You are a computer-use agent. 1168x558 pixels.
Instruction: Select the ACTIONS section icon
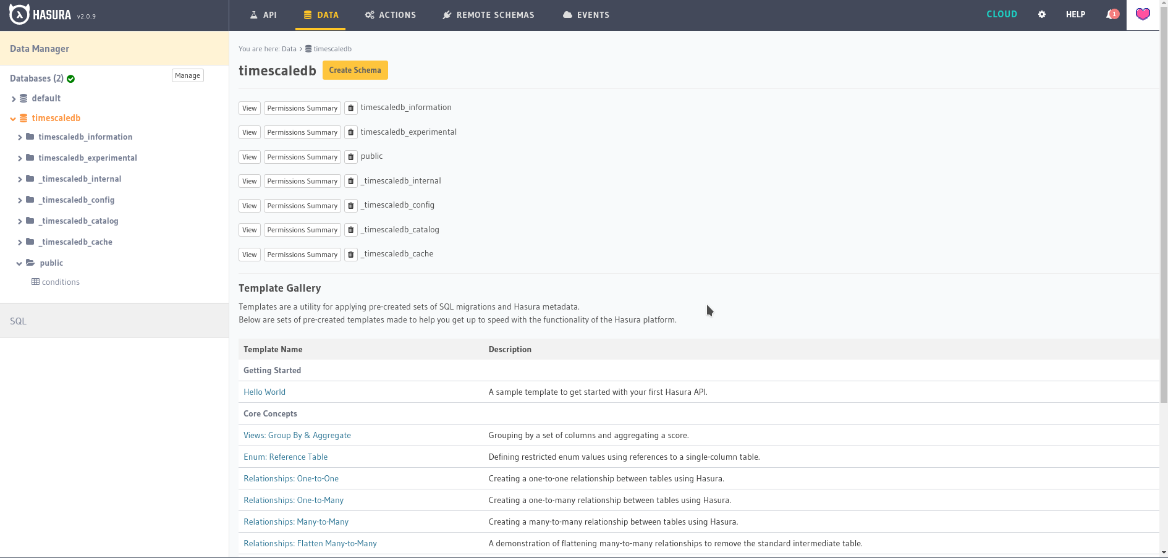[370, 14]
